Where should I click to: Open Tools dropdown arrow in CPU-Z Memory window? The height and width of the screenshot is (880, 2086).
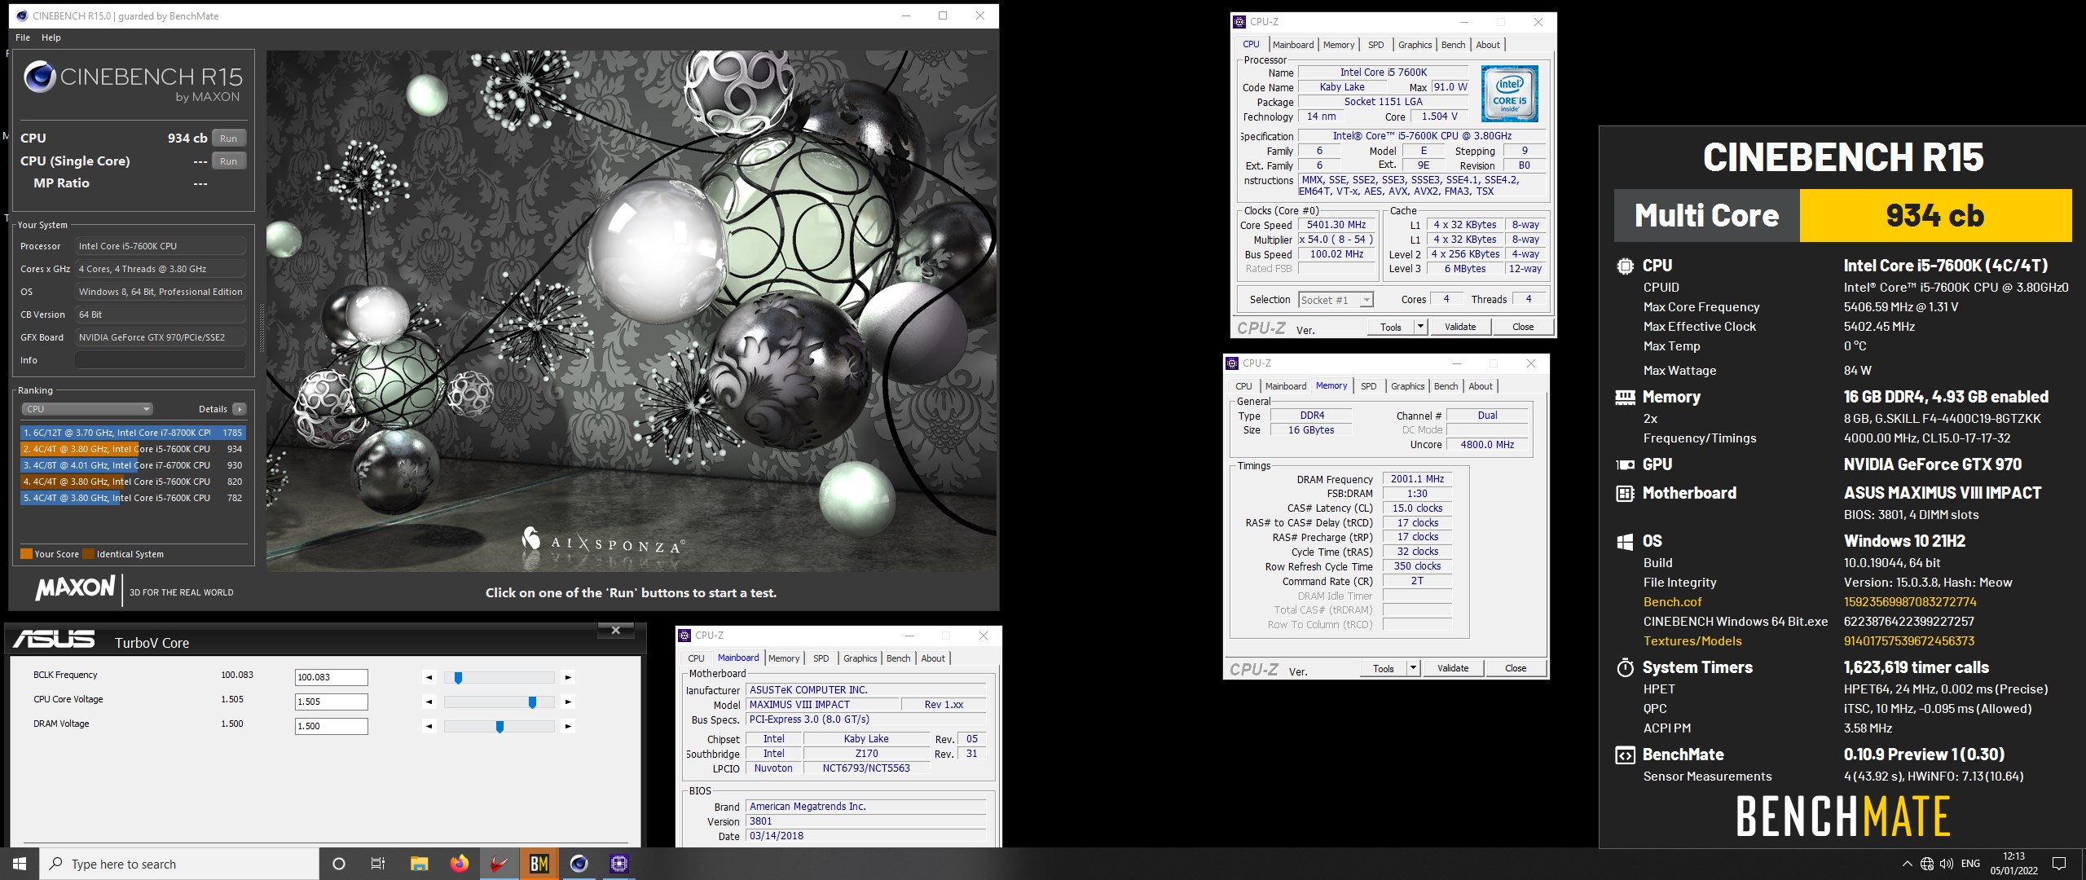pos(1413,668)
